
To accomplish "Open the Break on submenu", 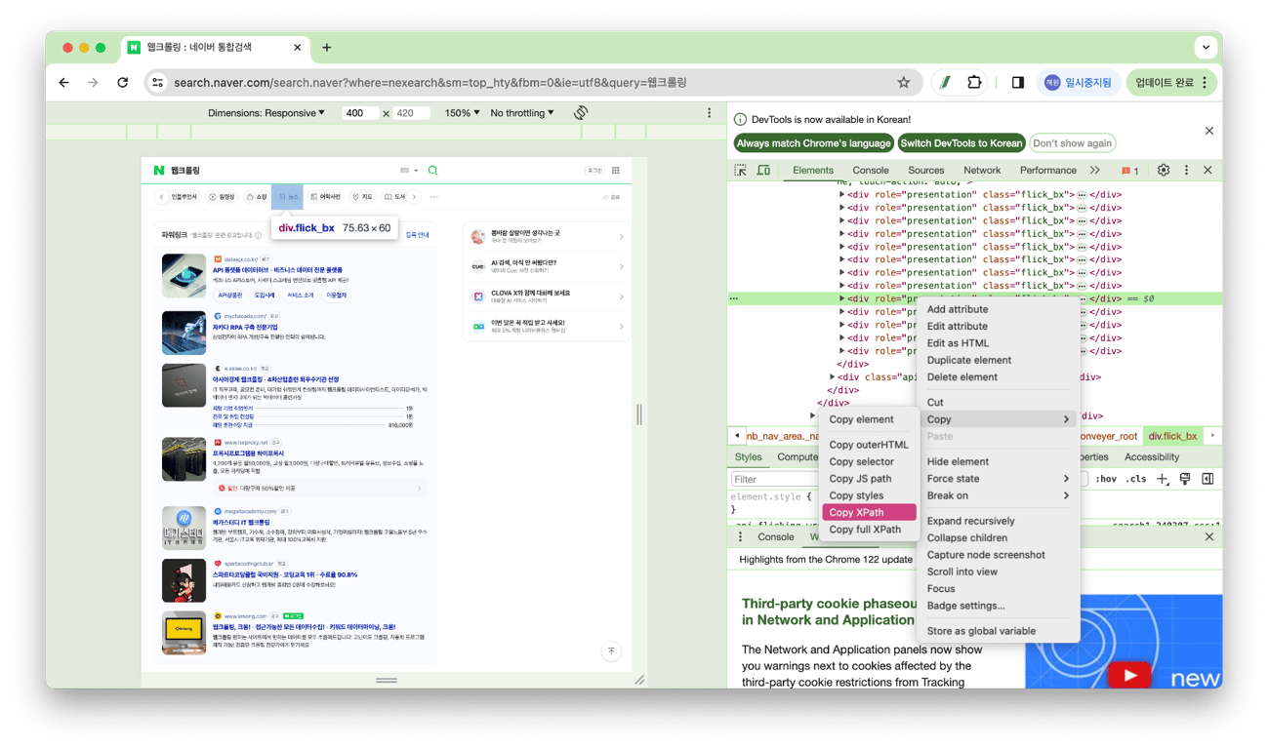I will coord(998,495).
